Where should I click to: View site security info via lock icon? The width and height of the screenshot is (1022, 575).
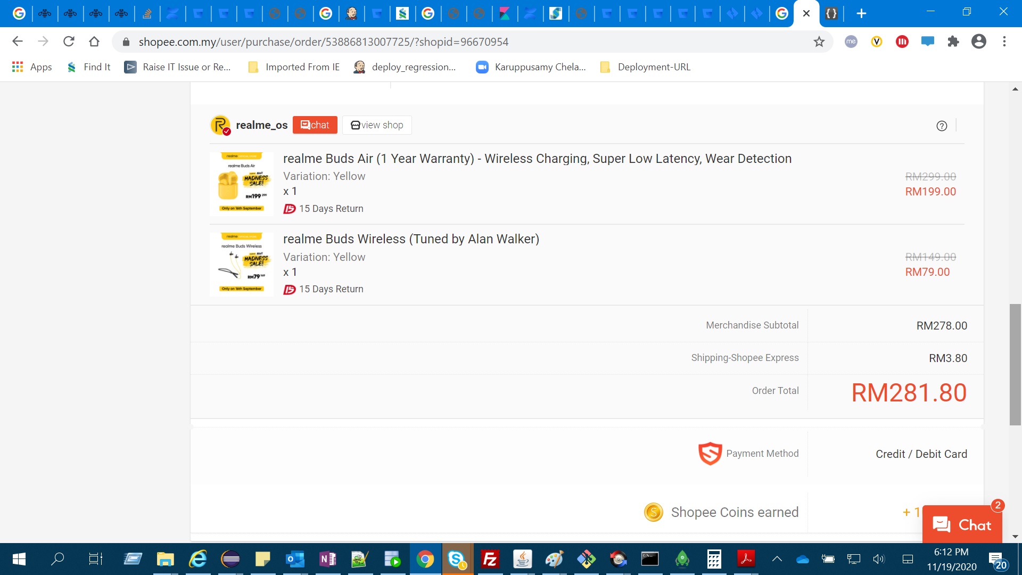click(126, 42)
